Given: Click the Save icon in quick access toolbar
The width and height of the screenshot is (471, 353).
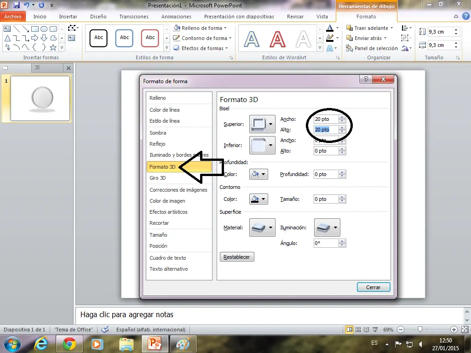Looking at the screenshot, I should 16,5.
